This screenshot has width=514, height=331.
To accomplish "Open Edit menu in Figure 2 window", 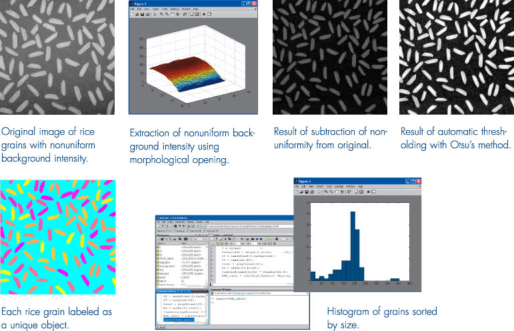I will (x=303, y=186).
